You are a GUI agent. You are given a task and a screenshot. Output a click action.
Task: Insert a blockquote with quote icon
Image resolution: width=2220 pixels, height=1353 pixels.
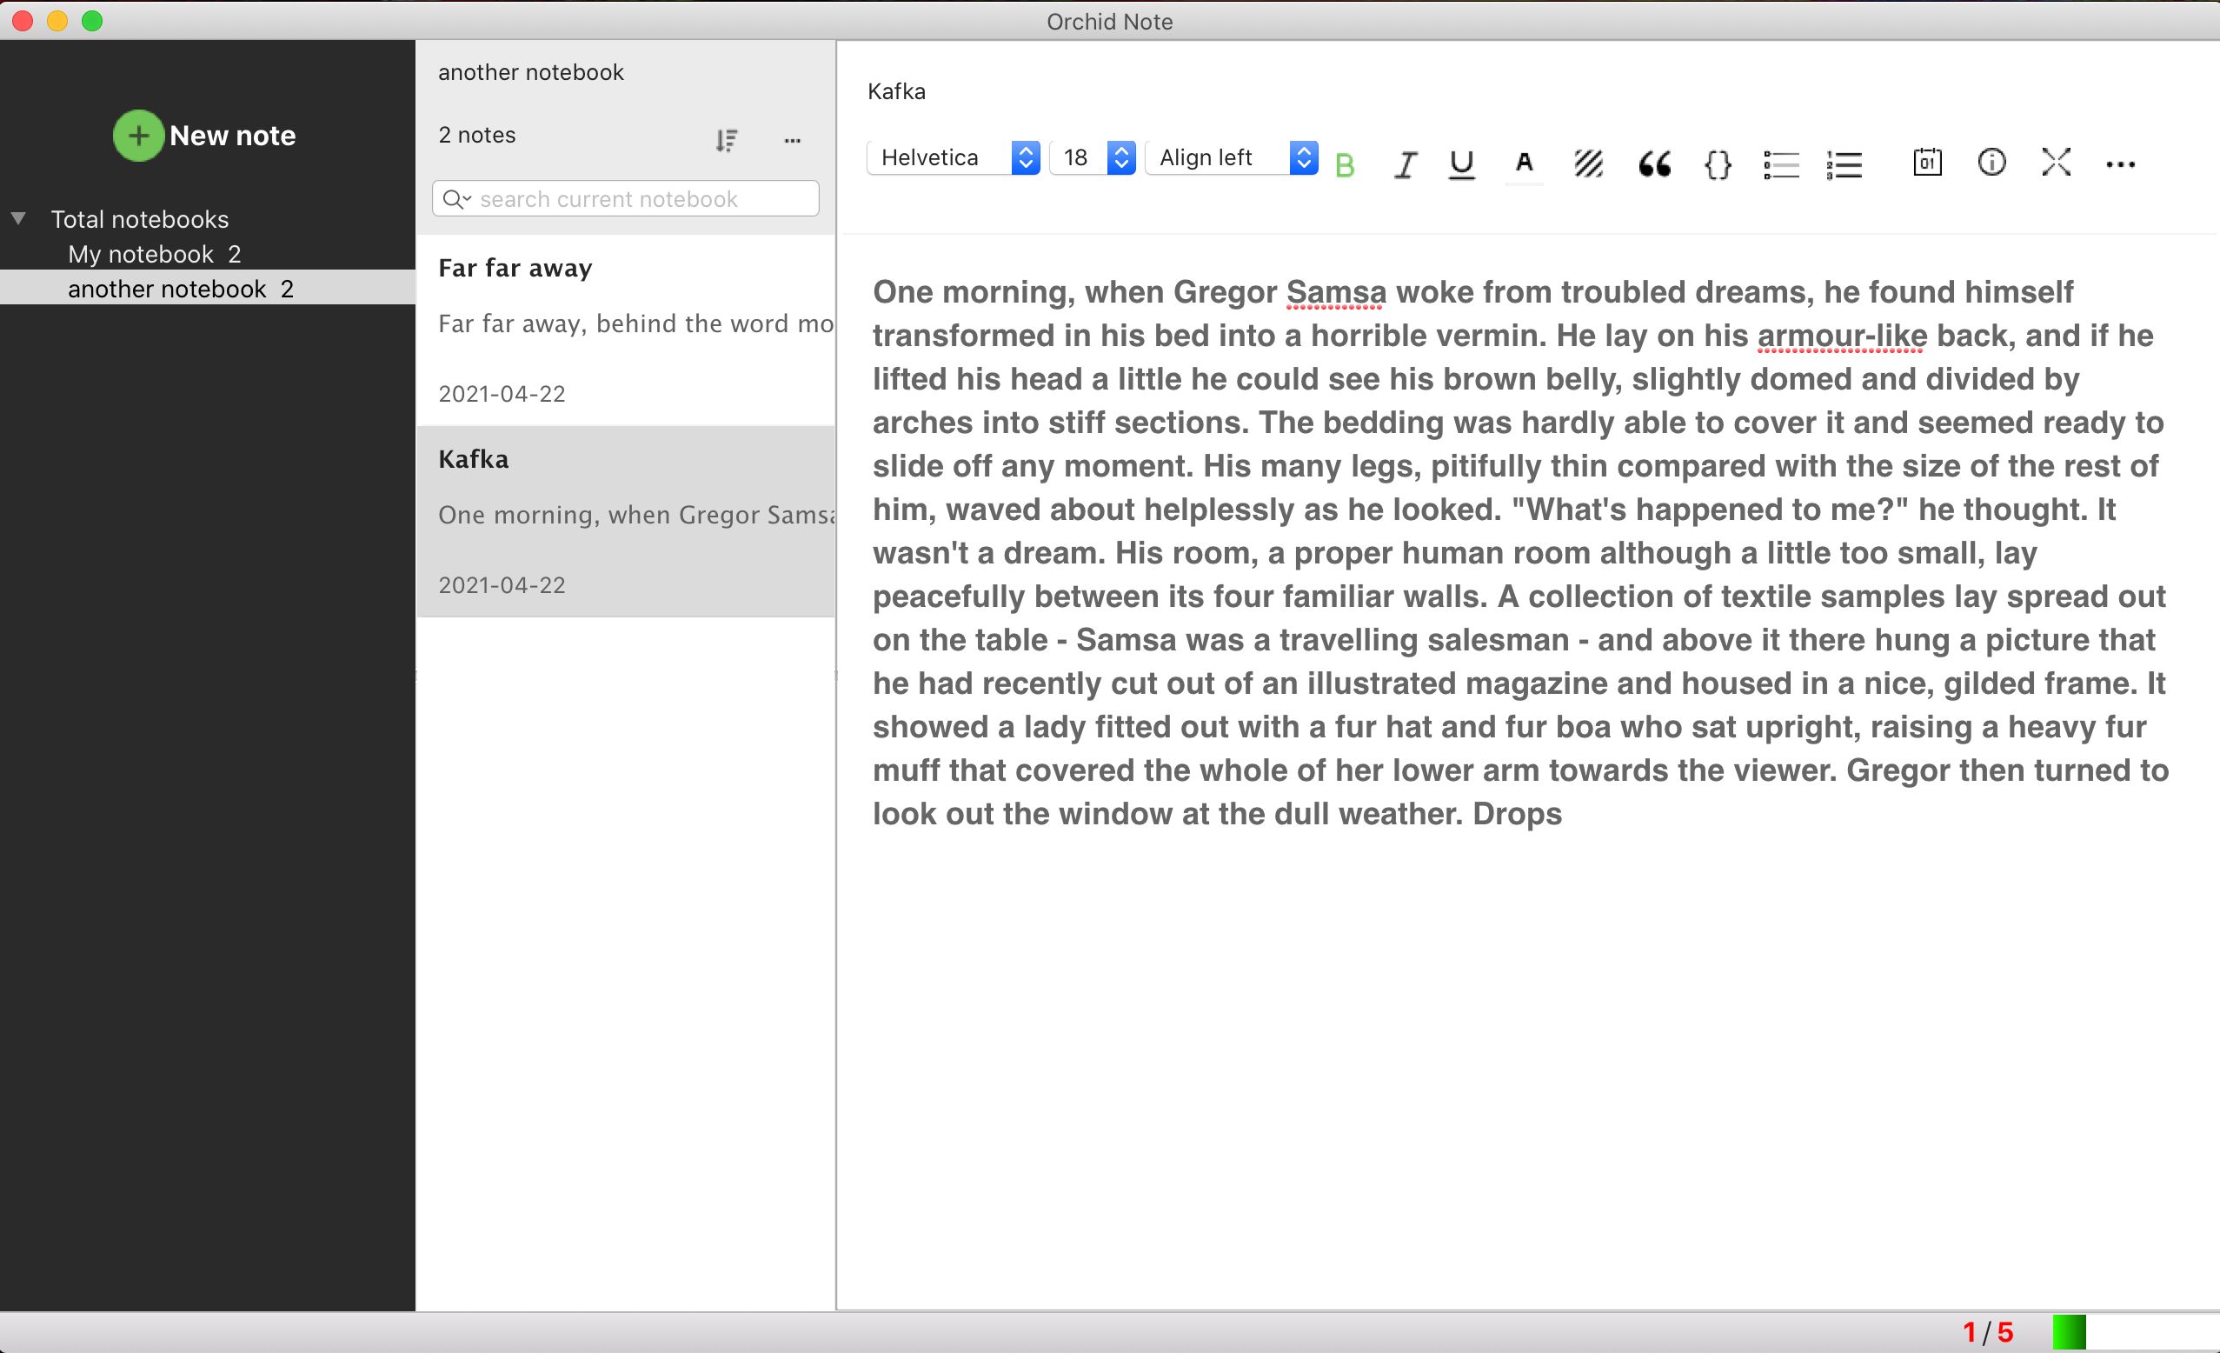click(1653, 164)
